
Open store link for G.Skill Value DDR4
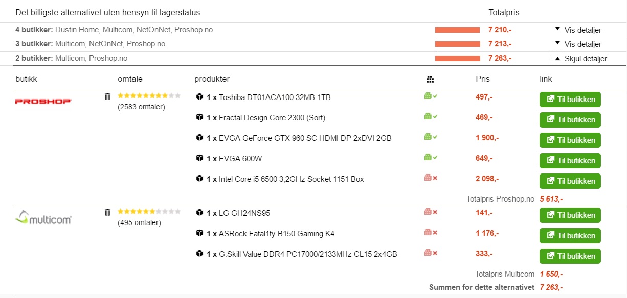(570, 256)
